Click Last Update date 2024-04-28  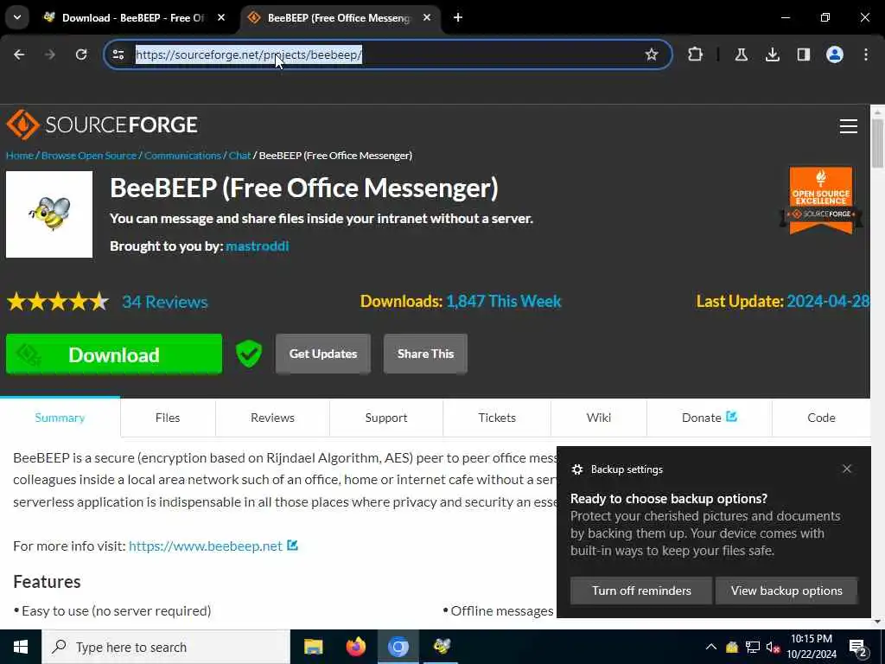click(x=827, y=301)
